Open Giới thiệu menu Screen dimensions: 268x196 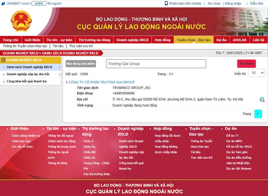(x=32, y=40)
